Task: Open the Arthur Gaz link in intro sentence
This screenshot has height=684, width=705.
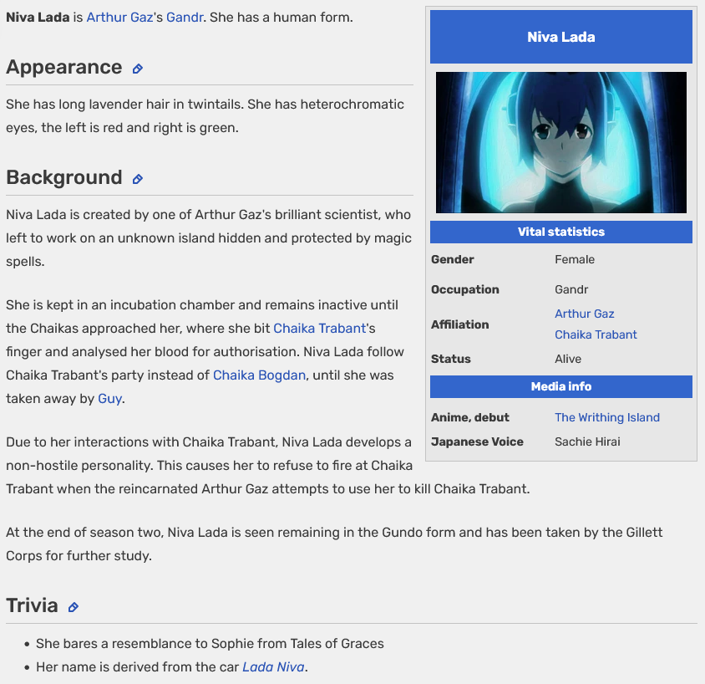Action: pyautogui.click(x=119, y=17)
